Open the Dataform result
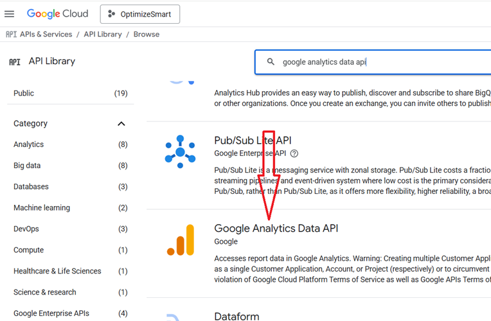Image resolution: width=491 pixels, height=321 pixels. [x=237, y=316]
